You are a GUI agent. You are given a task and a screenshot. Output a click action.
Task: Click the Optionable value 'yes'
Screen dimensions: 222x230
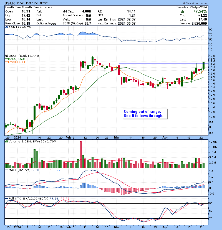tap(53, 24)
